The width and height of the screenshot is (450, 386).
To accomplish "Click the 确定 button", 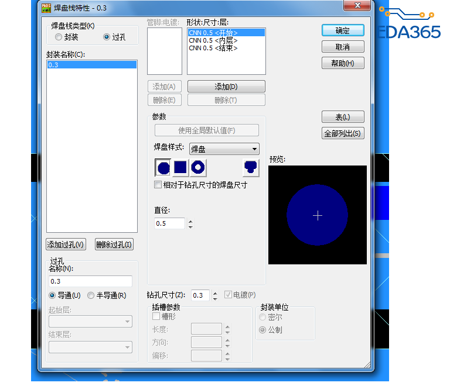I will (x=343, y=30).
